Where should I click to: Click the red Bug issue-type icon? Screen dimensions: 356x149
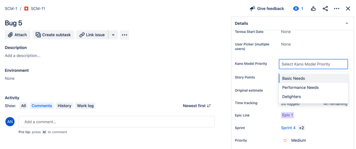pos(26,9)
